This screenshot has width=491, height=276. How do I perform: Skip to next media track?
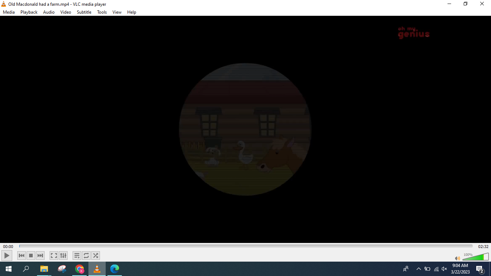click(x=40, y=256)
